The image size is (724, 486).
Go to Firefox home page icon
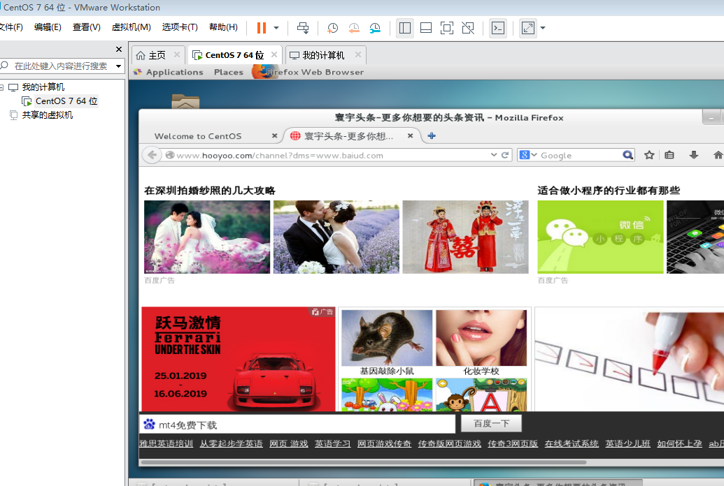(718, 155)
